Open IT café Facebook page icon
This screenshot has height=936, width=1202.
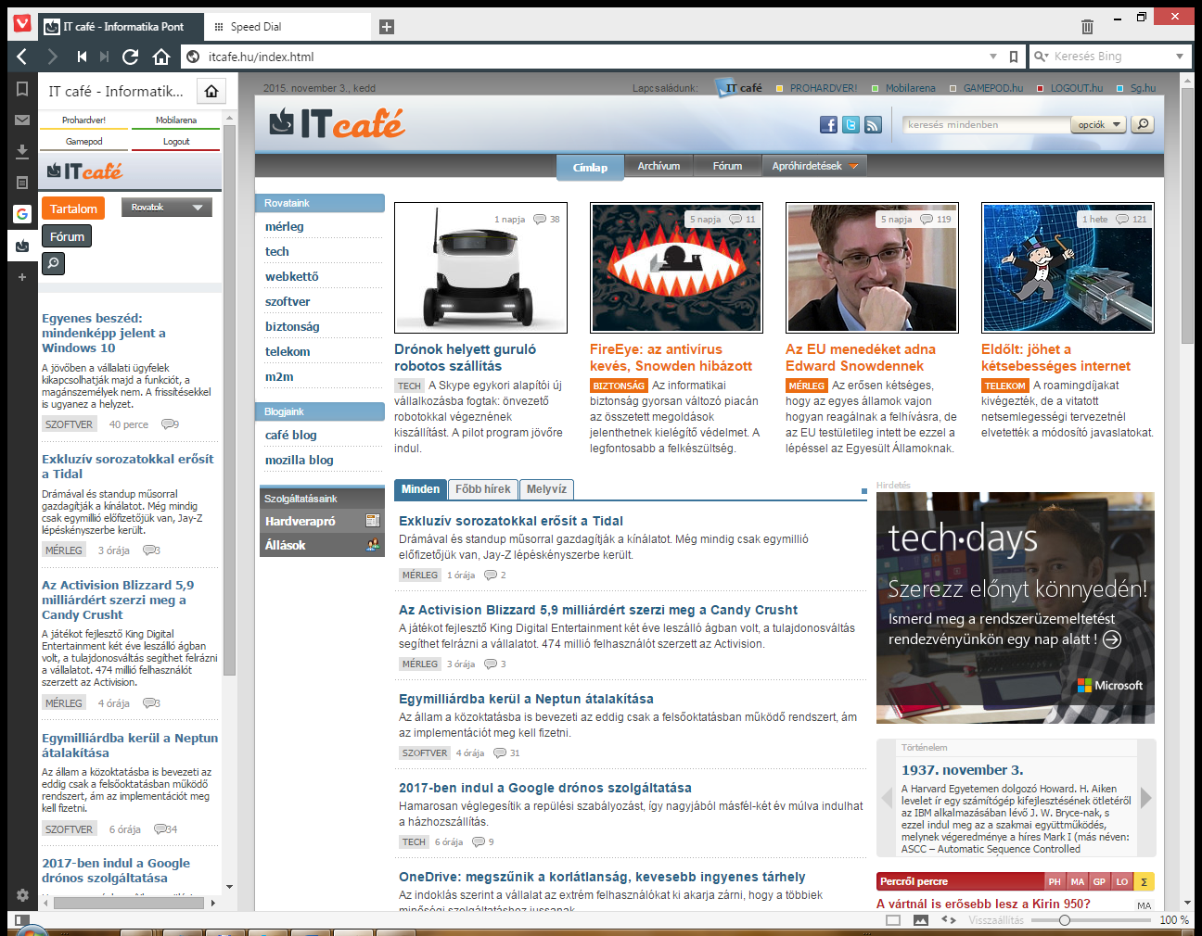(828, 124)
